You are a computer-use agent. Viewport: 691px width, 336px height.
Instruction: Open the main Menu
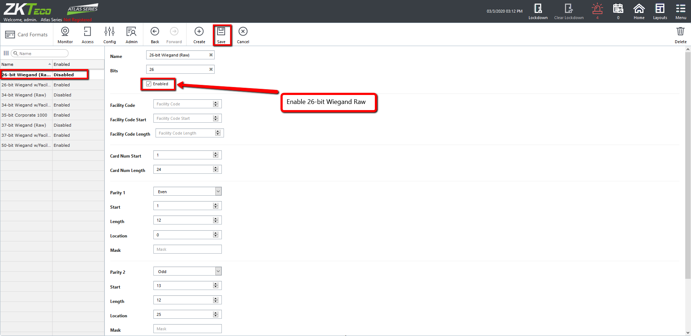[x=681, y=12]
